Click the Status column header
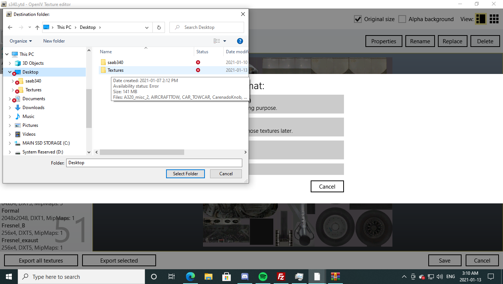Viewport: 503px width, 284px height. coord(202,52)
